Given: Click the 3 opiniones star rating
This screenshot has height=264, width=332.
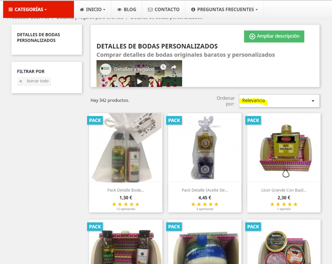Looking at the screenshot, I should pos(205,204).
